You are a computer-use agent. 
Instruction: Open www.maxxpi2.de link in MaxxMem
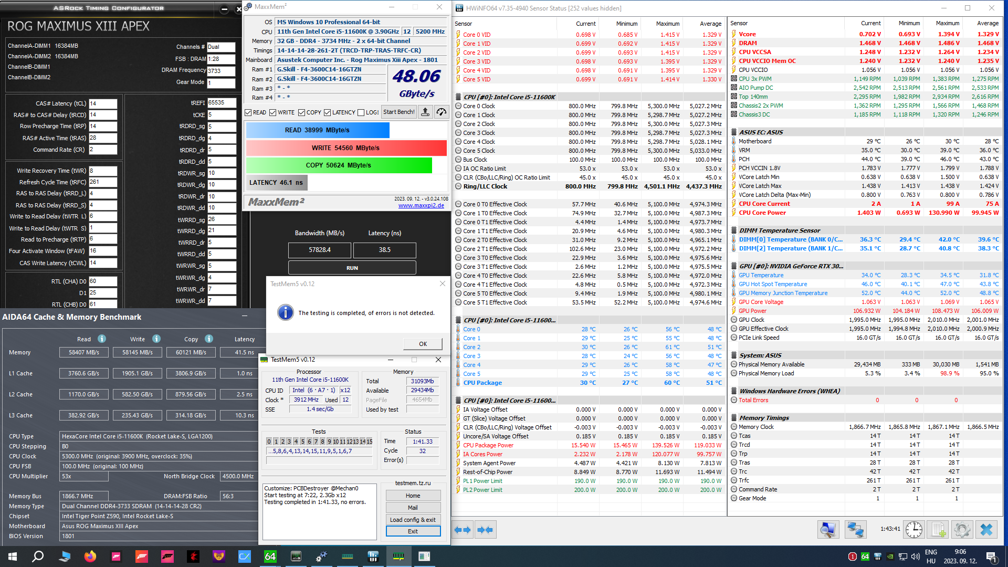[x=421, y=205]
